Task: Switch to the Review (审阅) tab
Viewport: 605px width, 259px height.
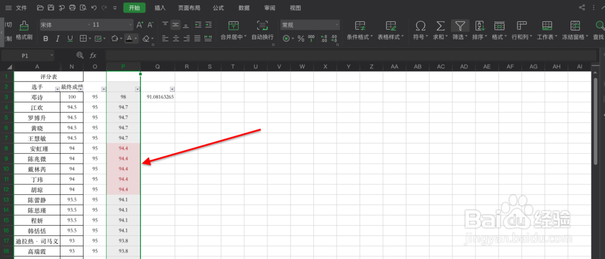Action: [x=270, y=8]
